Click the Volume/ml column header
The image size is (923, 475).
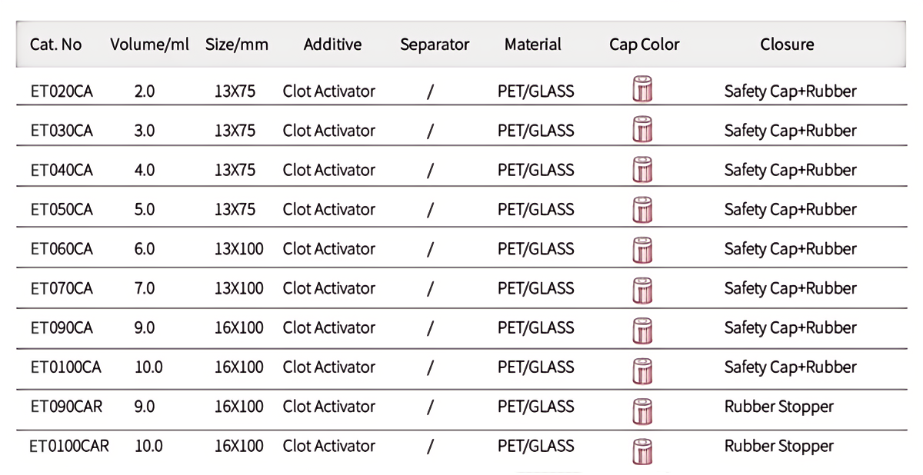coord(150,45)
